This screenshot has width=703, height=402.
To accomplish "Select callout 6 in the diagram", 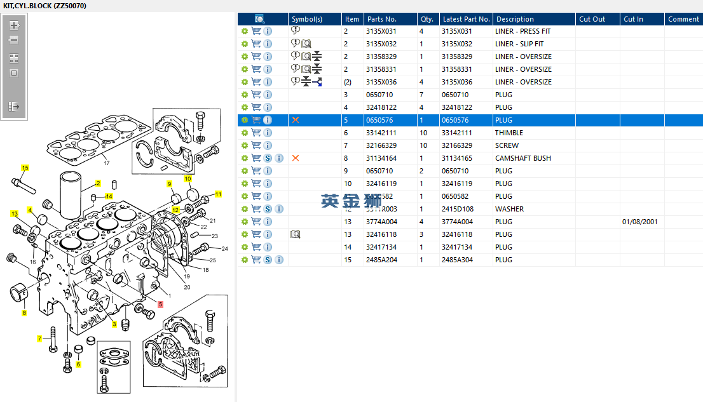I will click(78, 365).
